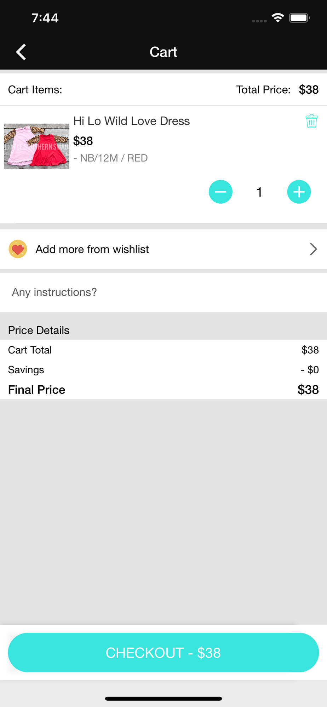The width and height of the screenshot is (327, 707).
Task: Increase quantity with the plus button
Action: click(299, 192)
